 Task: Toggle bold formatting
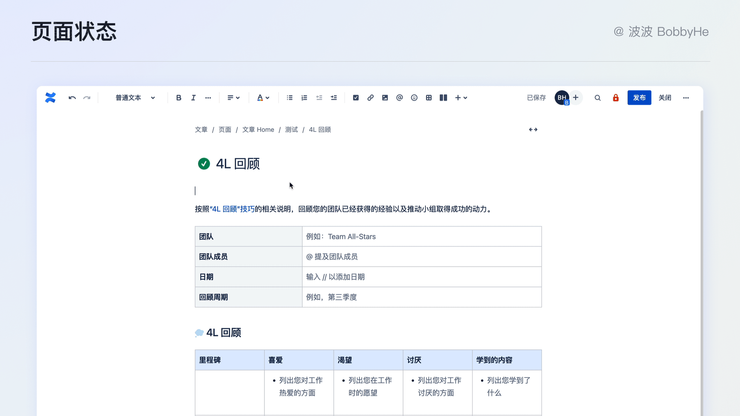click(178, 98)
